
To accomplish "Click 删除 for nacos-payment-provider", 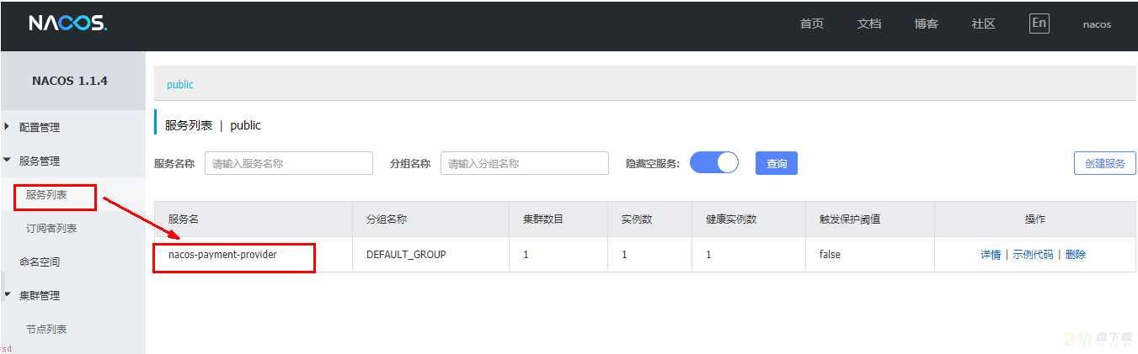I will click(1076, 255).
